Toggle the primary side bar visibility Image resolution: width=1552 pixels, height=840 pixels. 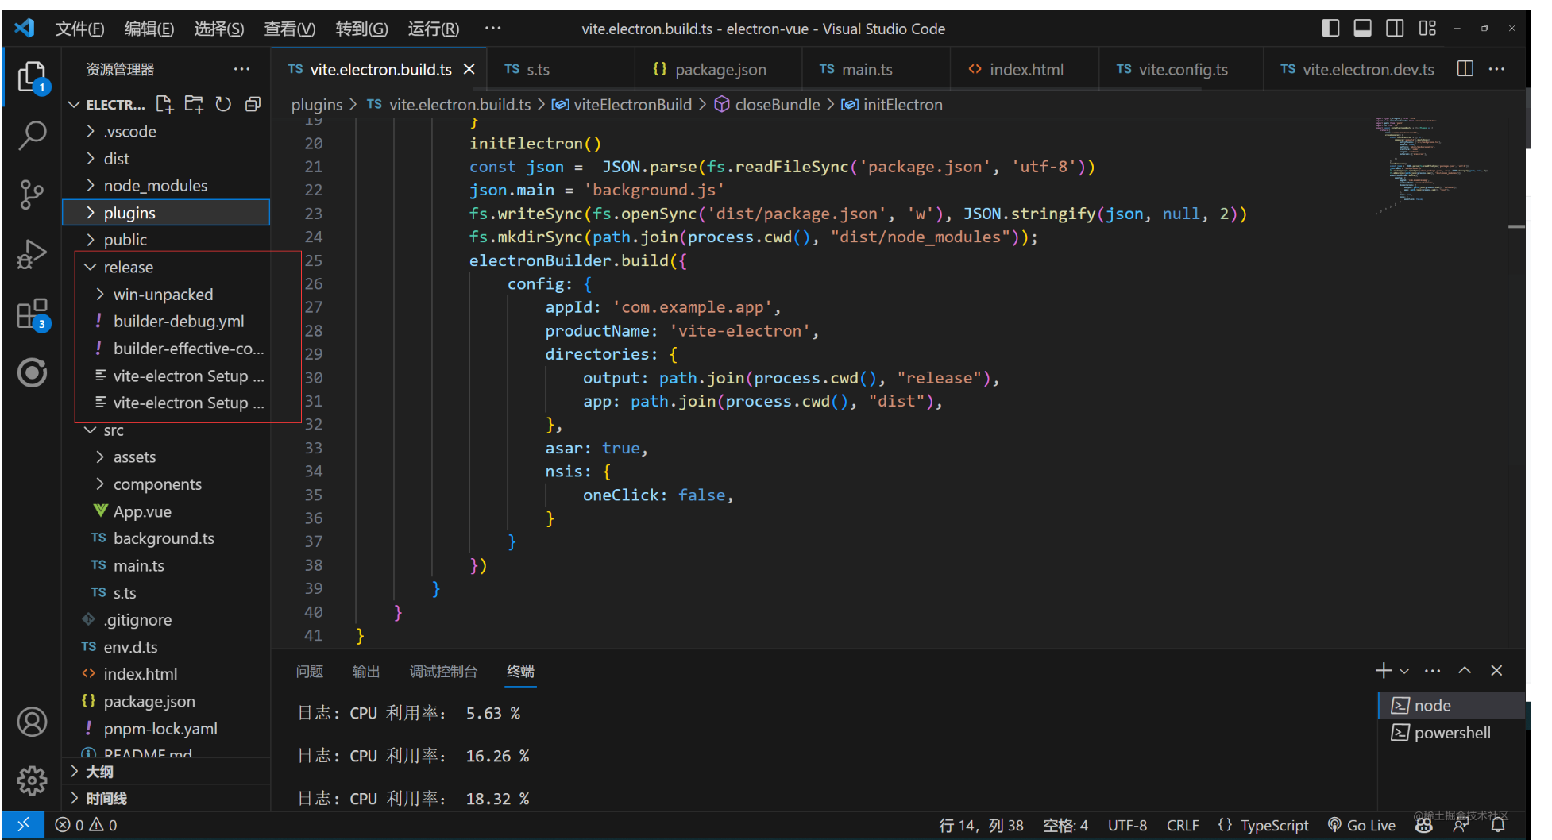(1330, 29)
